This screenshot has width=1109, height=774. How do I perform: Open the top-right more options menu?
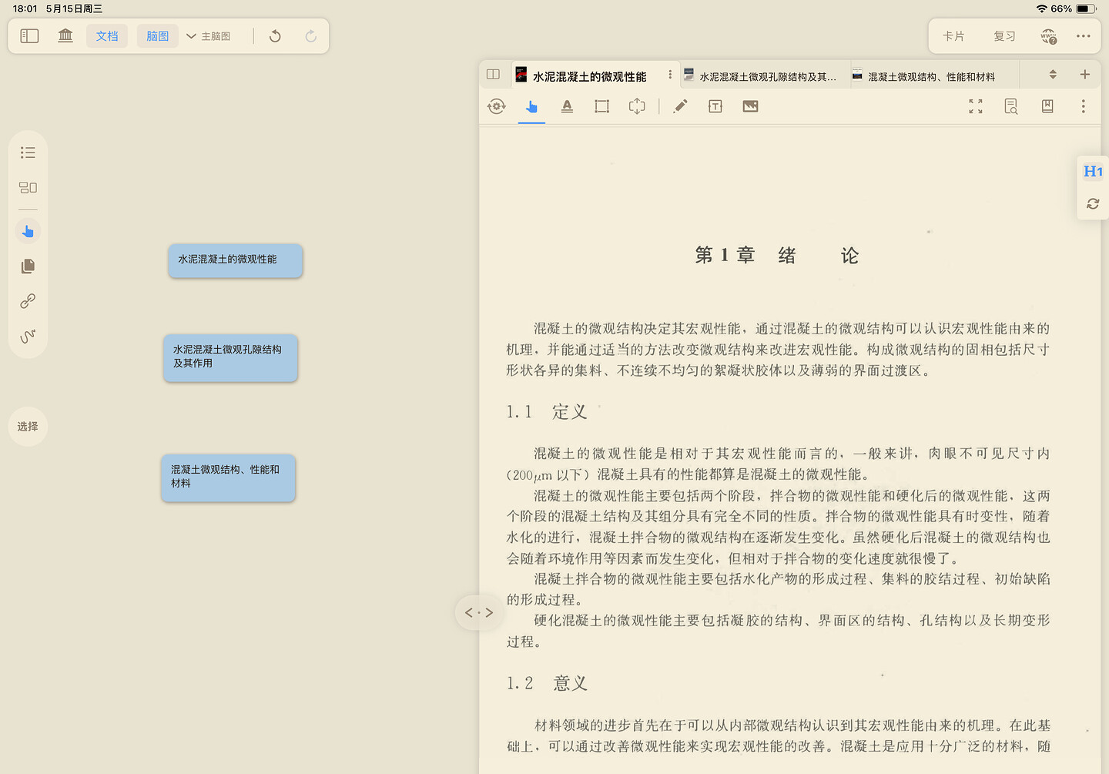point(1084,36)
